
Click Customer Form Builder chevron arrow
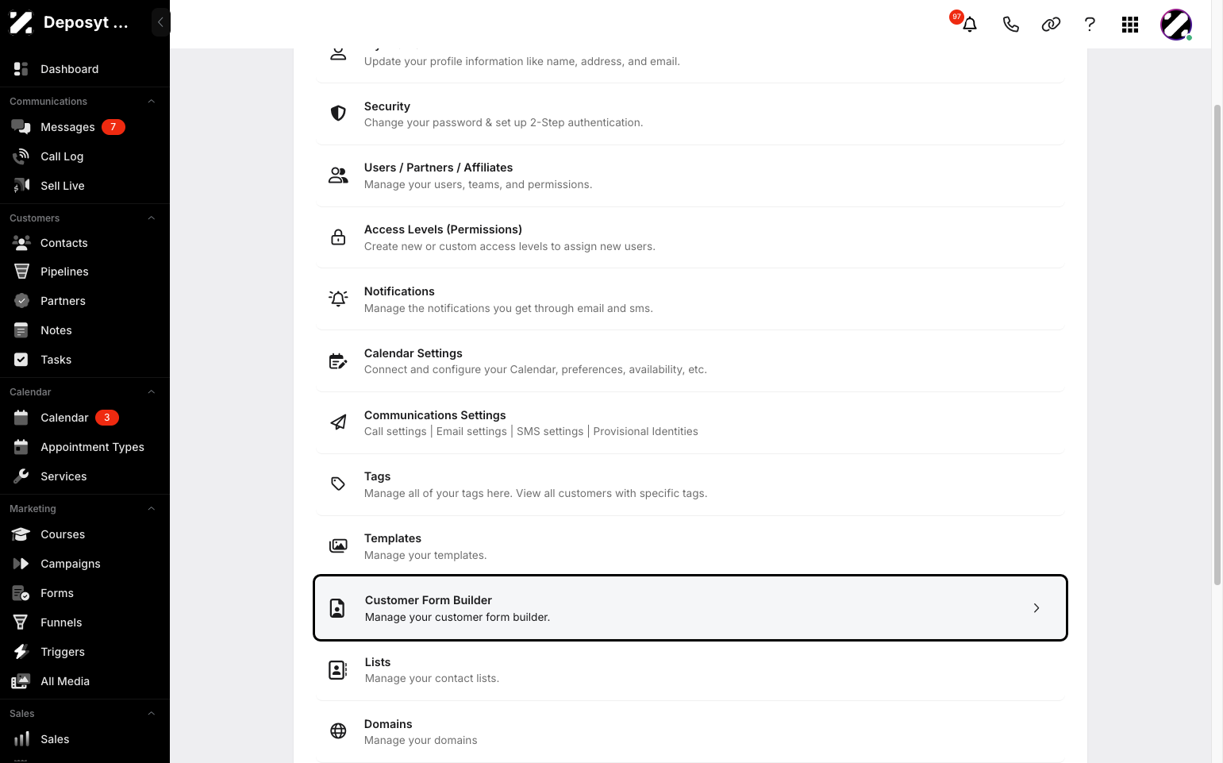pyautogui.click(x=1036, y=608)
